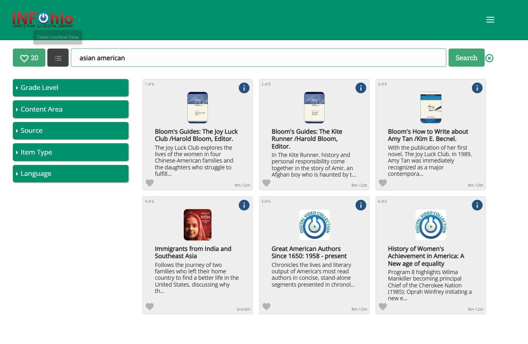This screenshot has width=528, height=344.
Task: Expand the Item Type filter
Action: [x=71, y=152]
